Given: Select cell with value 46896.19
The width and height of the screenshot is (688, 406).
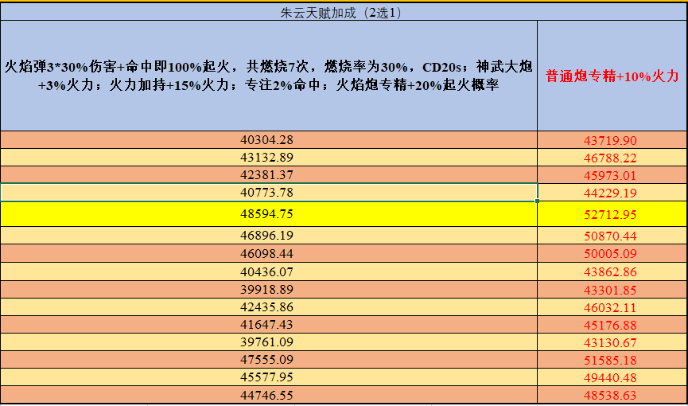Looking at the screenshot, I should (269, 236).
